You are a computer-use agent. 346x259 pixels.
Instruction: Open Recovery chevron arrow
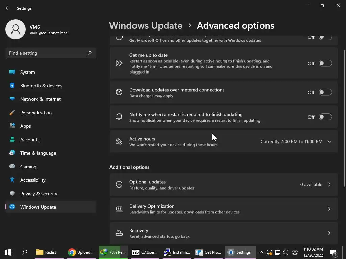329,233
